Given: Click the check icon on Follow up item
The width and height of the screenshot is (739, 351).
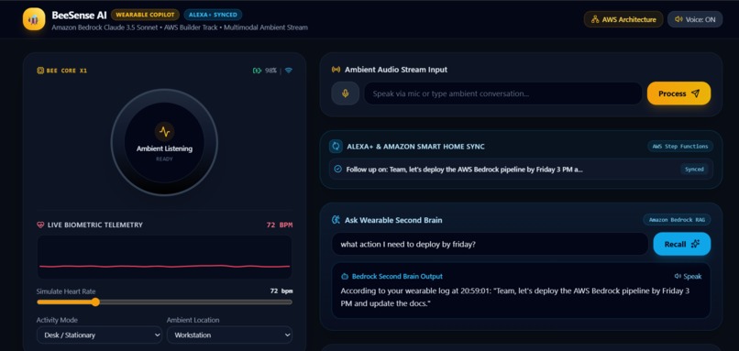Looking at the screenshot, I should point(337,170).
